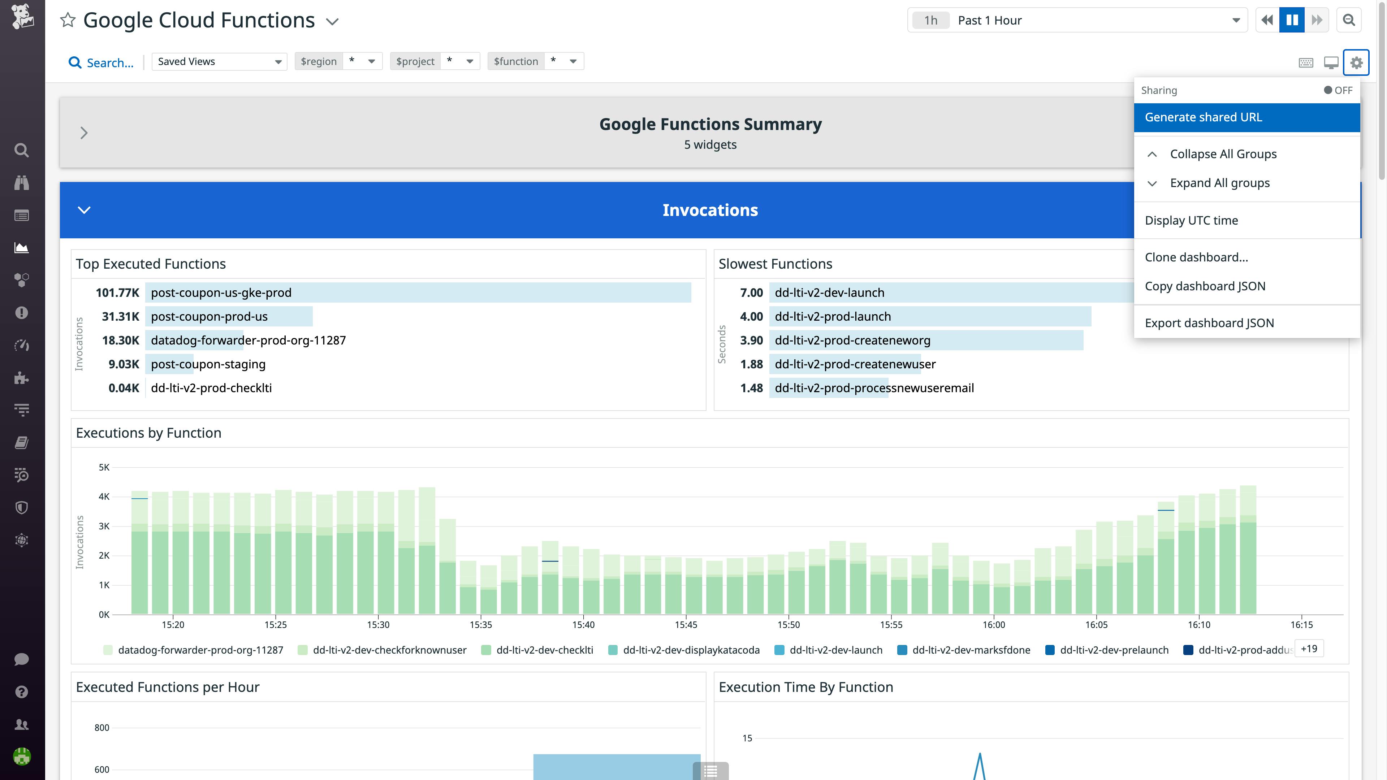This screenshot has height=780, width=1387.
Task: Select the Security shield icon in sidebar
Action: tap(22, 507)
